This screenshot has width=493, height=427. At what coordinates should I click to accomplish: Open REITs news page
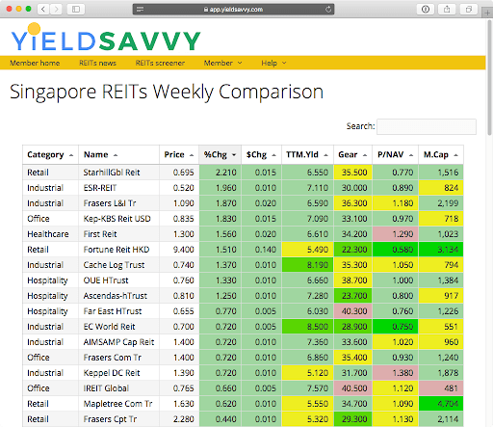97,63
